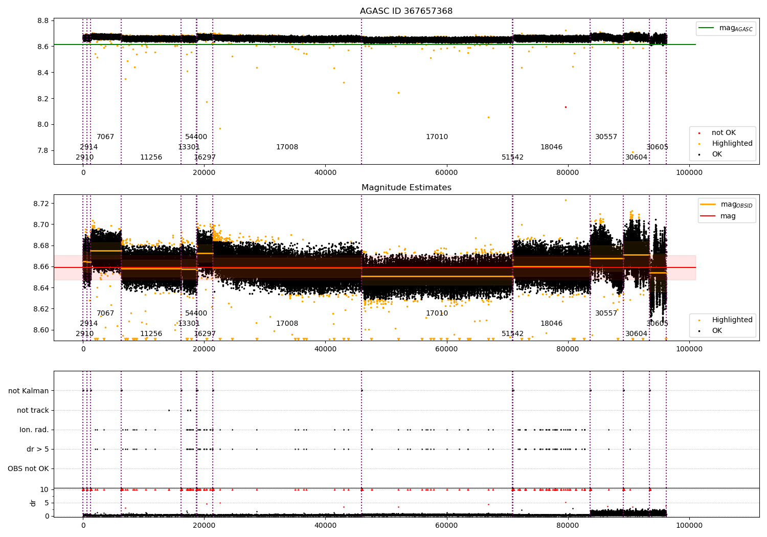This screenshot has width=767, height=537.
Task: Click the 'Magnitude Estimates' plot title
Action: point(406,188)
